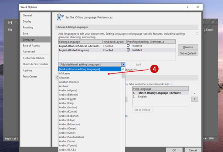This screenshot has height=152, width=223.
Task: Choose Amharic from the language list
Action: click(x=90, y=86)
